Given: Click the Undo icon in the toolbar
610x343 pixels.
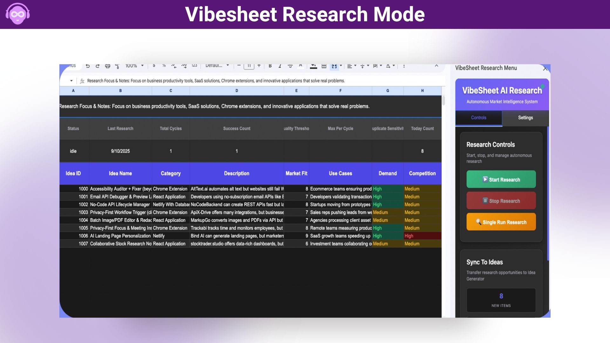Looking at the screenshot, I should coord(87,66).
